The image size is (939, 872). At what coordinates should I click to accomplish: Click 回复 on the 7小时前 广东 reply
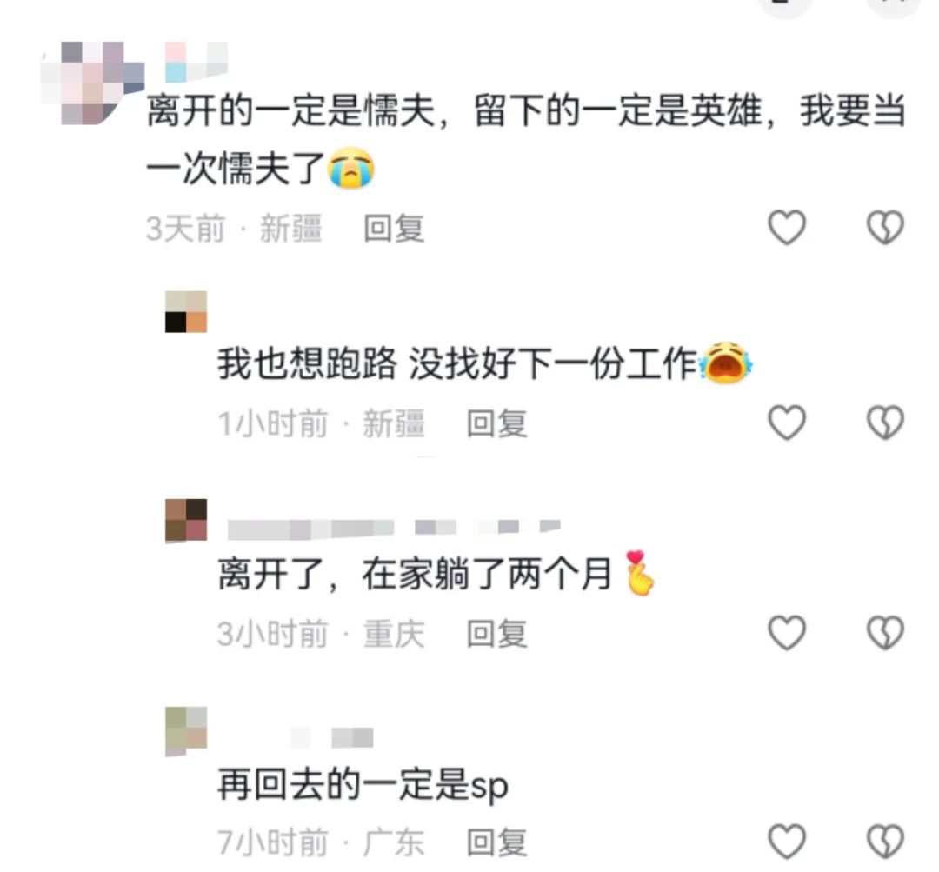[x=497, y=842]
